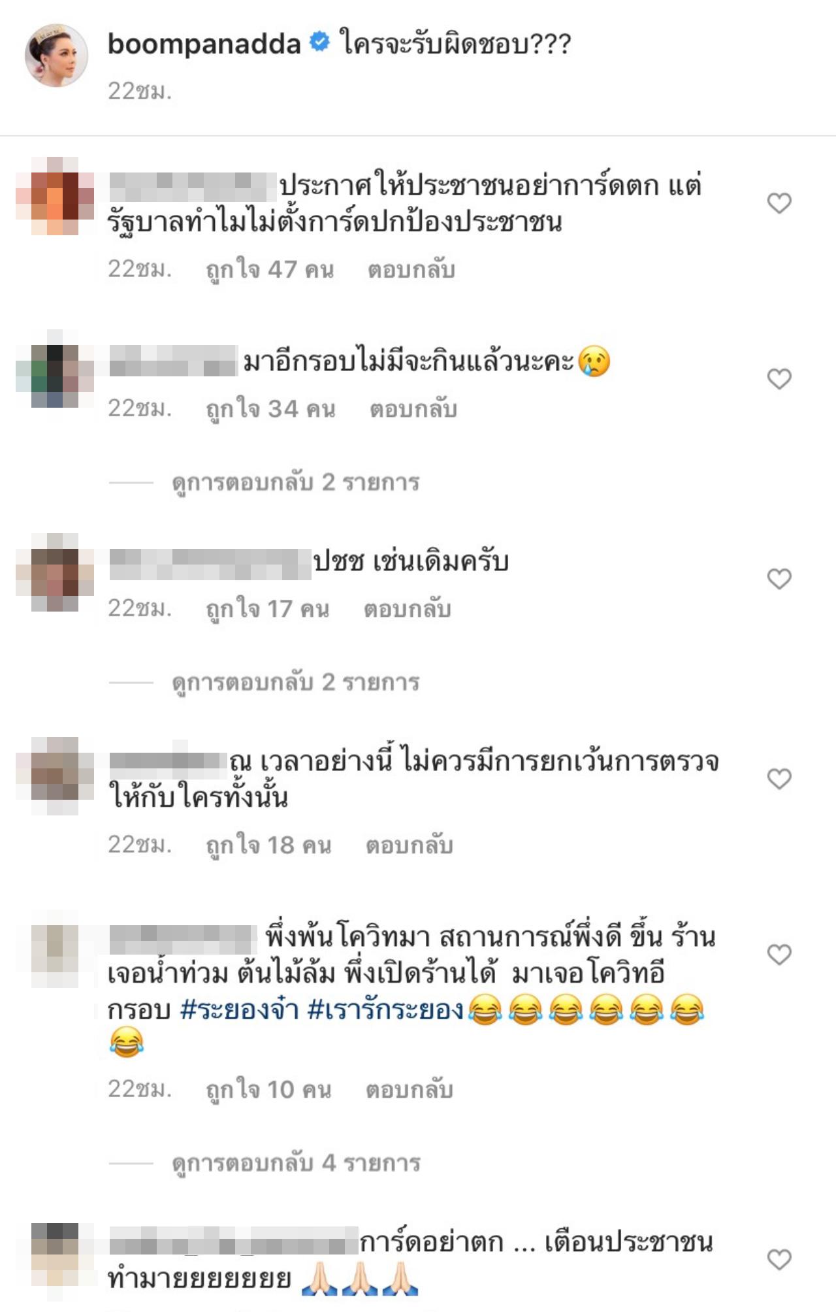836x1312 pixels.
Task: Reply to the comment with 47 likes
Action: (x=411, y=270)
